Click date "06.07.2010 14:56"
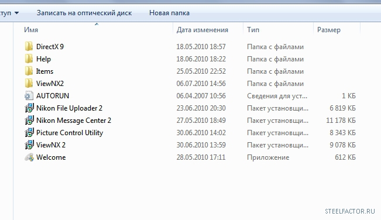 (x=201, y=84)
